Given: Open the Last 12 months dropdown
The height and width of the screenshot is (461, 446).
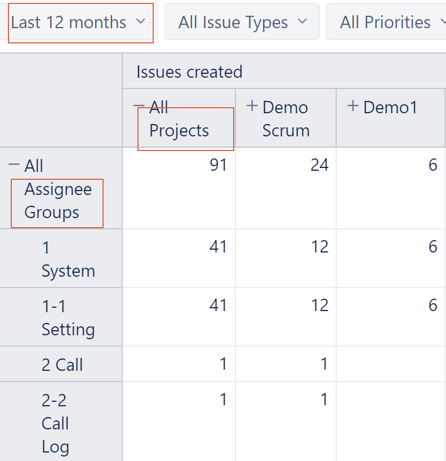Looking at the screenshot, I should 79,22.
